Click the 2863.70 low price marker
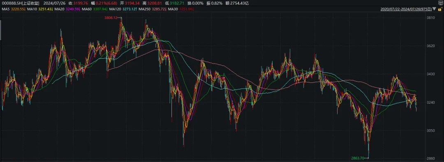The width and height of the screenshot is (444, 162). point(357,158)
